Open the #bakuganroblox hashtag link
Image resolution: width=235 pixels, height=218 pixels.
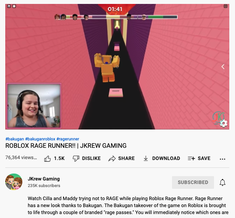[x=40, y=139]
